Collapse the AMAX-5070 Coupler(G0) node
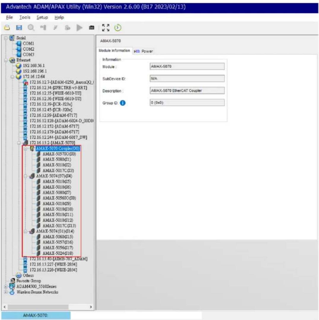This screenshot has height=320, width=319. [25, 149]
